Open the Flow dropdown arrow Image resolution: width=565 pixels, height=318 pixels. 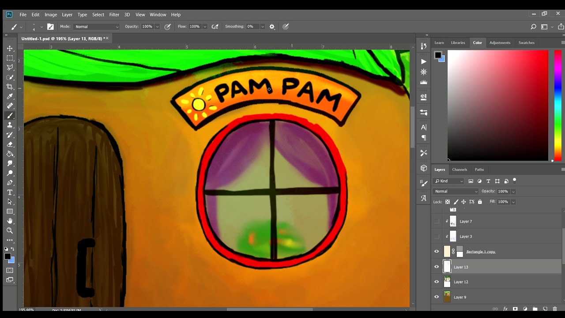pyautogui.click(x=205, y=26)
